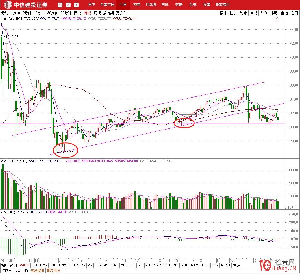Select the BOLL indicator tab
The width and height of the screenshot is (300, 274).
pos(205,265)
